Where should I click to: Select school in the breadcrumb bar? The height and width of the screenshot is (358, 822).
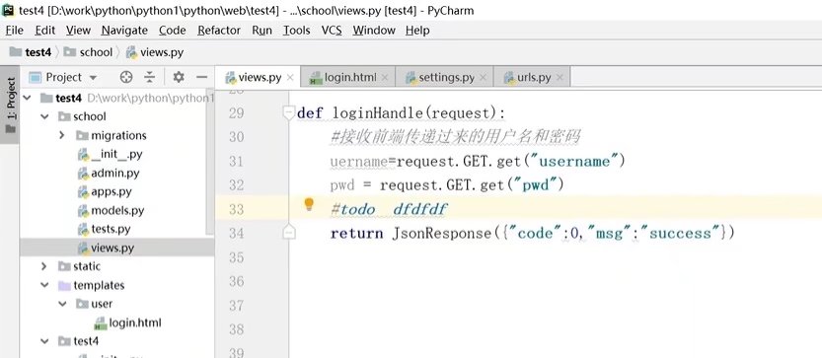click(x=89, y=52)
